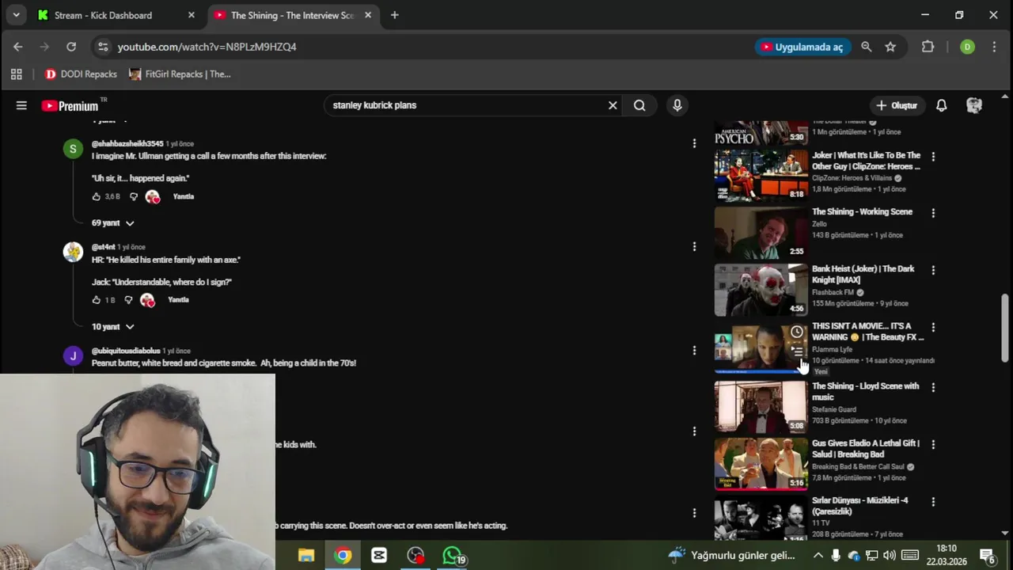Open options menu for @st4nt comment

694,247
